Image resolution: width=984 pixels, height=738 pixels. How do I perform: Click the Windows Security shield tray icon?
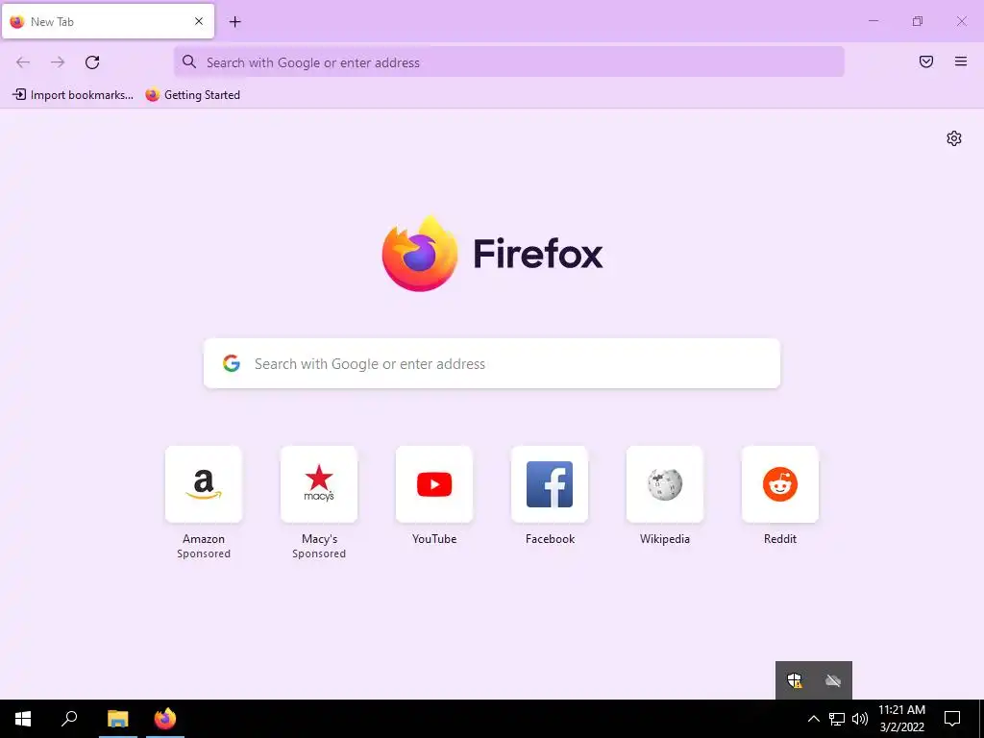[x=795, y=680]
